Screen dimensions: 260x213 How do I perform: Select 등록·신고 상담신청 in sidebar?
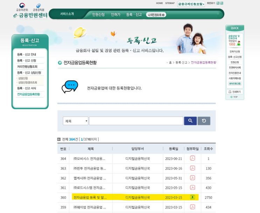pos(29,73)
